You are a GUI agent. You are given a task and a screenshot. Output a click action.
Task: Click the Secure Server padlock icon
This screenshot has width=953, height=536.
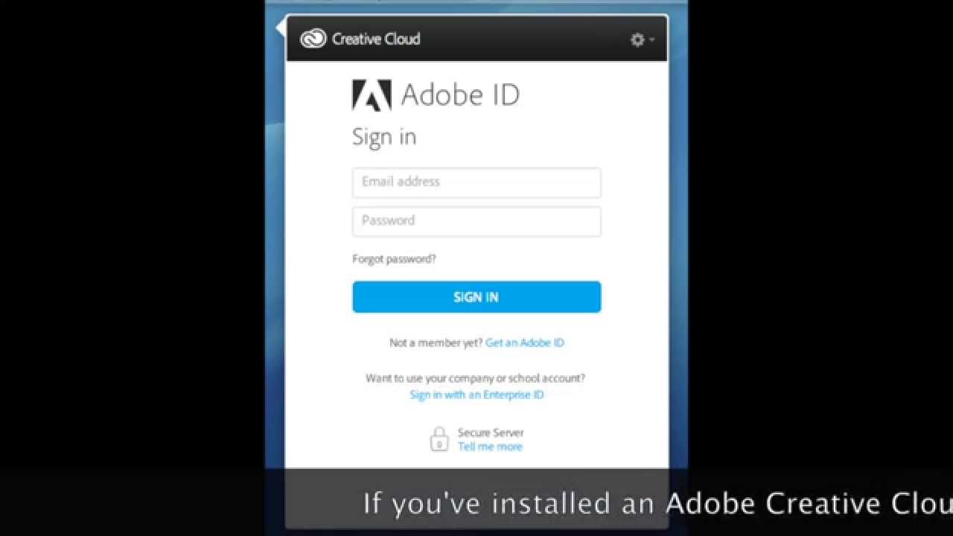point(439,439)
